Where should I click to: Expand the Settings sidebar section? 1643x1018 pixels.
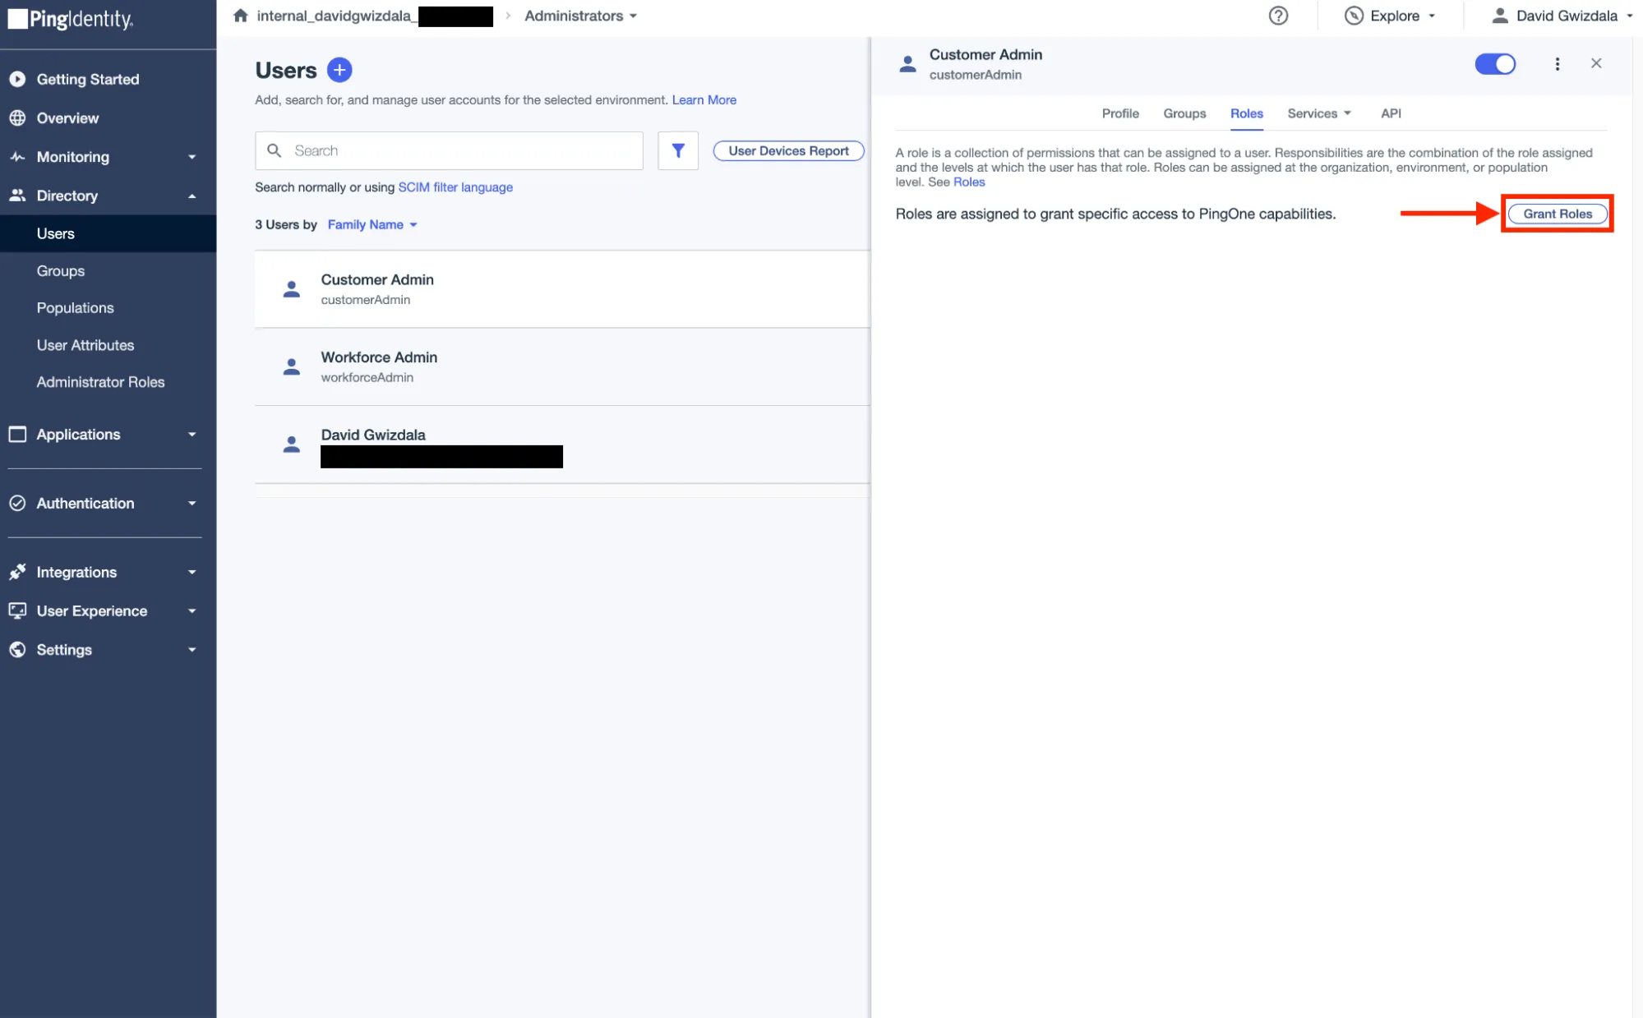pyautogui.click(x=192, y=650)
